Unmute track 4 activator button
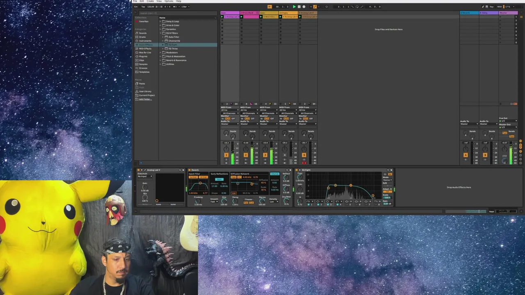525x295 pixels. (x=285, y=155)
